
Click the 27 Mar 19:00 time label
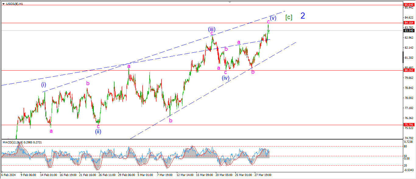click(263, 175)
